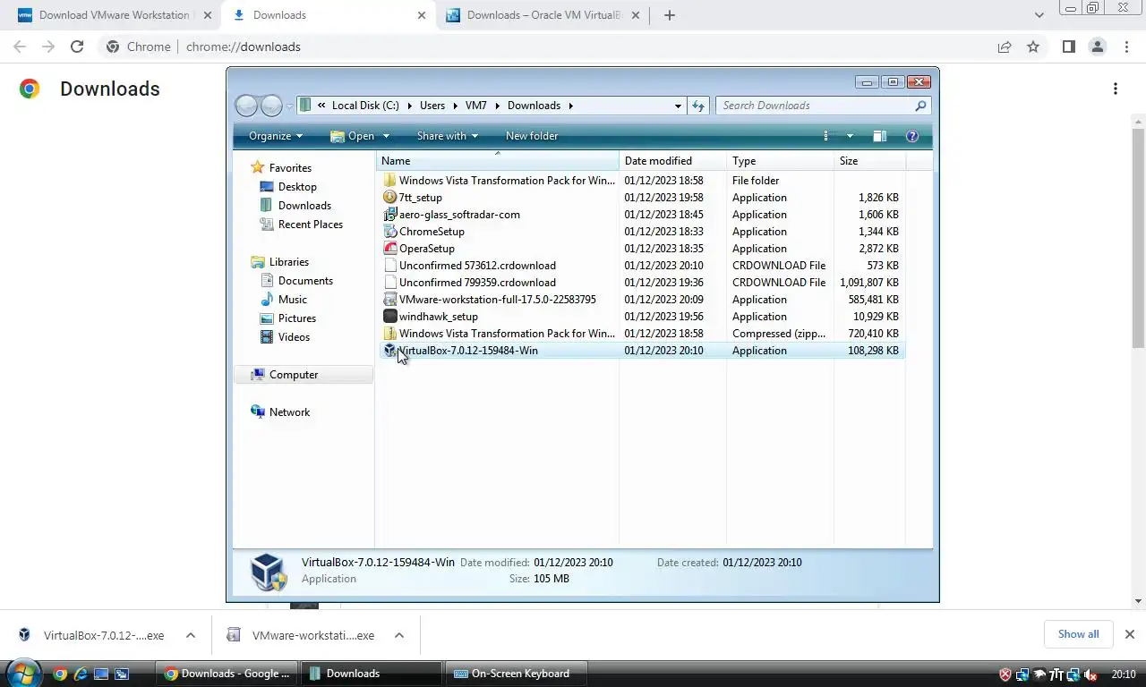Viewport: 1146px width, 687px height.
Task: Open Internet Explorer from quick launch
Action: (81, 674)
